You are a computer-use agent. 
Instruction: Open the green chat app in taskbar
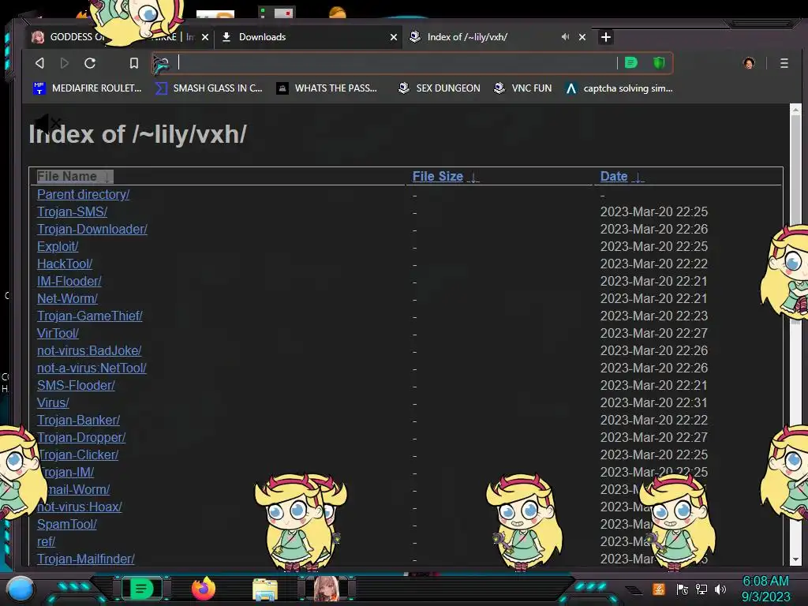click(141, 589)
